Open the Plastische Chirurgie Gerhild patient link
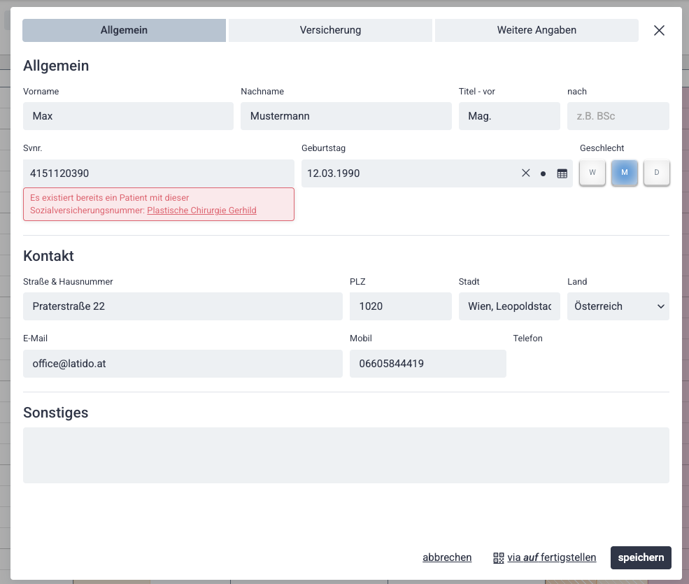This screenshot has width=689, height=584. (x=201, y=210)
